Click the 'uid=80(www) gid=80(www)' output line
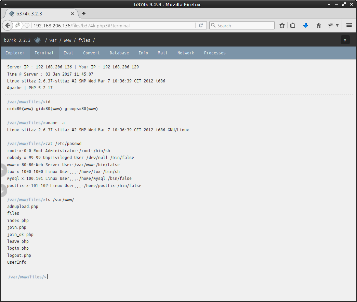Screen dimensions: 357x302 click(52, 109)
